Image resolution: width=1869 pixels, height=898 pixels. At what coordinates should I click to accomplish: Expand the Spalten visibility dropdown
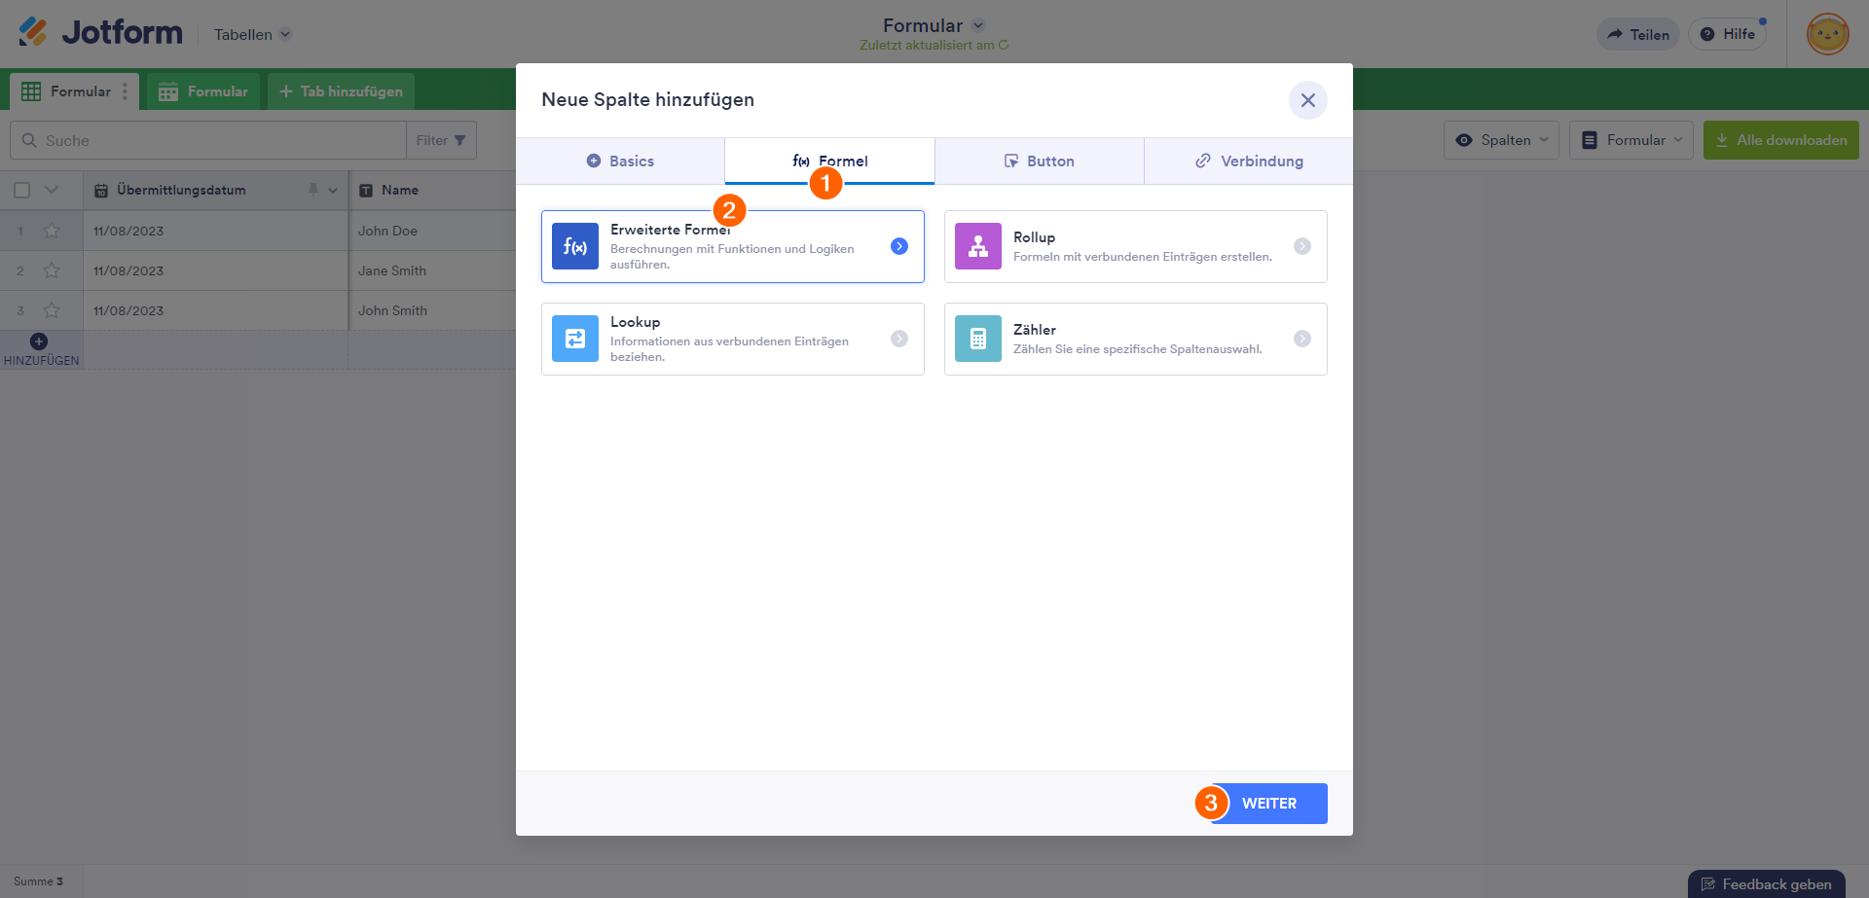click(1501, 140)
